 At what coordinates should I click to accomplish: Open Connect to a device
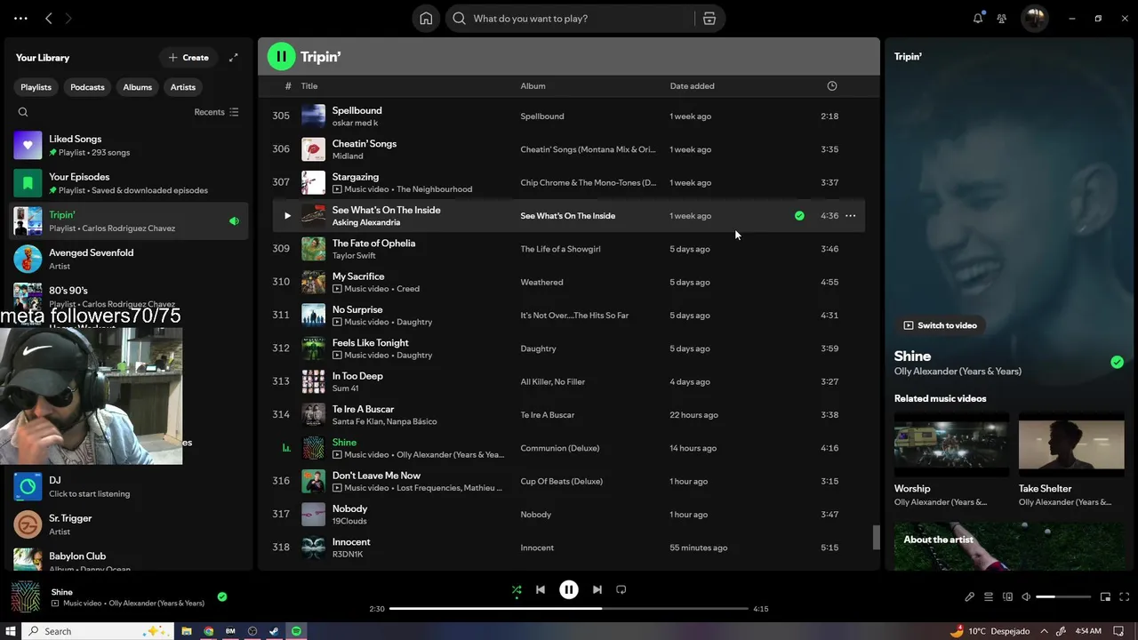tap(1007, 597)
